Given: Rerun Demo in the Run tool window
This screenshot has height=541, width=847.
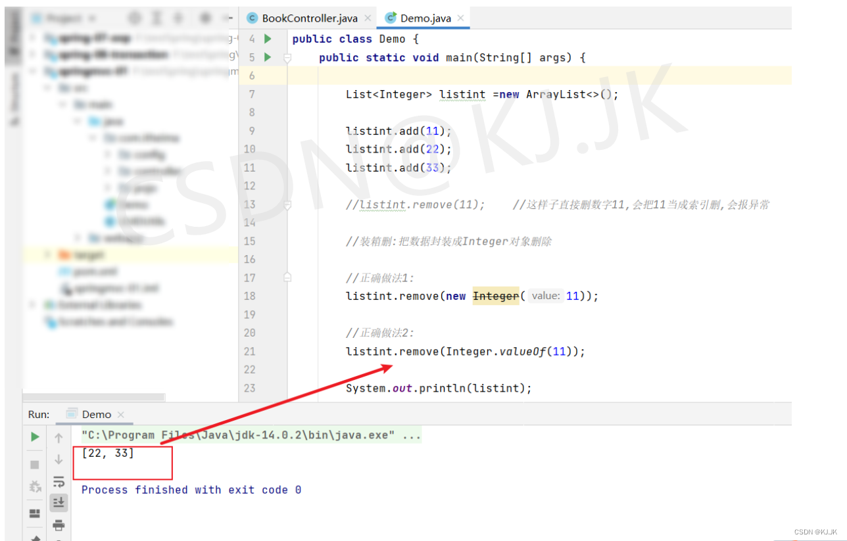Looking at the screenshot, I should [x=35, y=437].
